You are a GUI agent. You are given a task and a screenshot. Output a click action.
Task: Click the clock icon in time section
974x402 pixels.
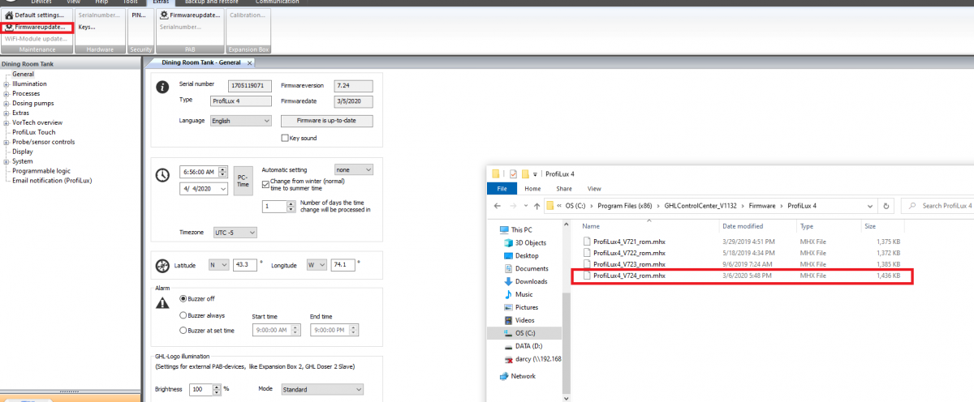[x=162, y=174]
